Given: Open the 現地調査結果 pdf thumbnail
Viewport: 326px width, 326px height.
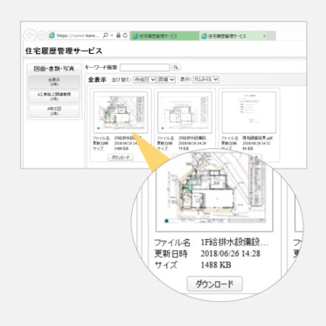Looking at the screenshot, I should pyautogui.click(x=249, y=112).
